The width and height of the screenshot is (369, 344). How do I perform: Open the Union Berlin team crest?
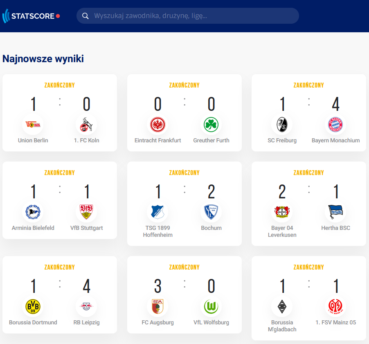pos(33,124)
